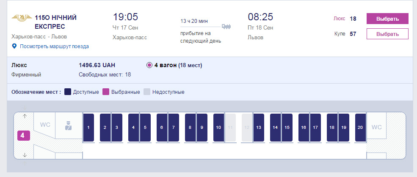
Task: Click arrival station Львов
Action: 255,38
